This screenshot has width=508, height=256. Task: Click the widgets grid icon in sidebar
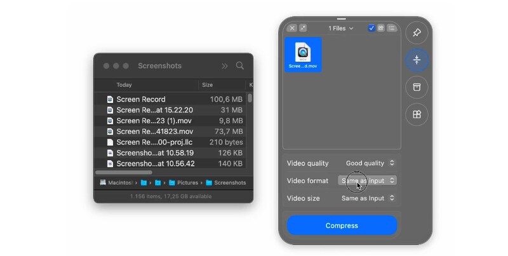point(417,115)
